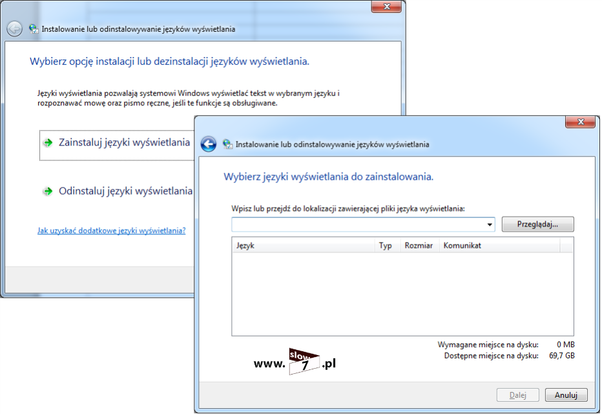Click the Anuluj button
This screenshot has width=602, height=414.
point(566,395)
